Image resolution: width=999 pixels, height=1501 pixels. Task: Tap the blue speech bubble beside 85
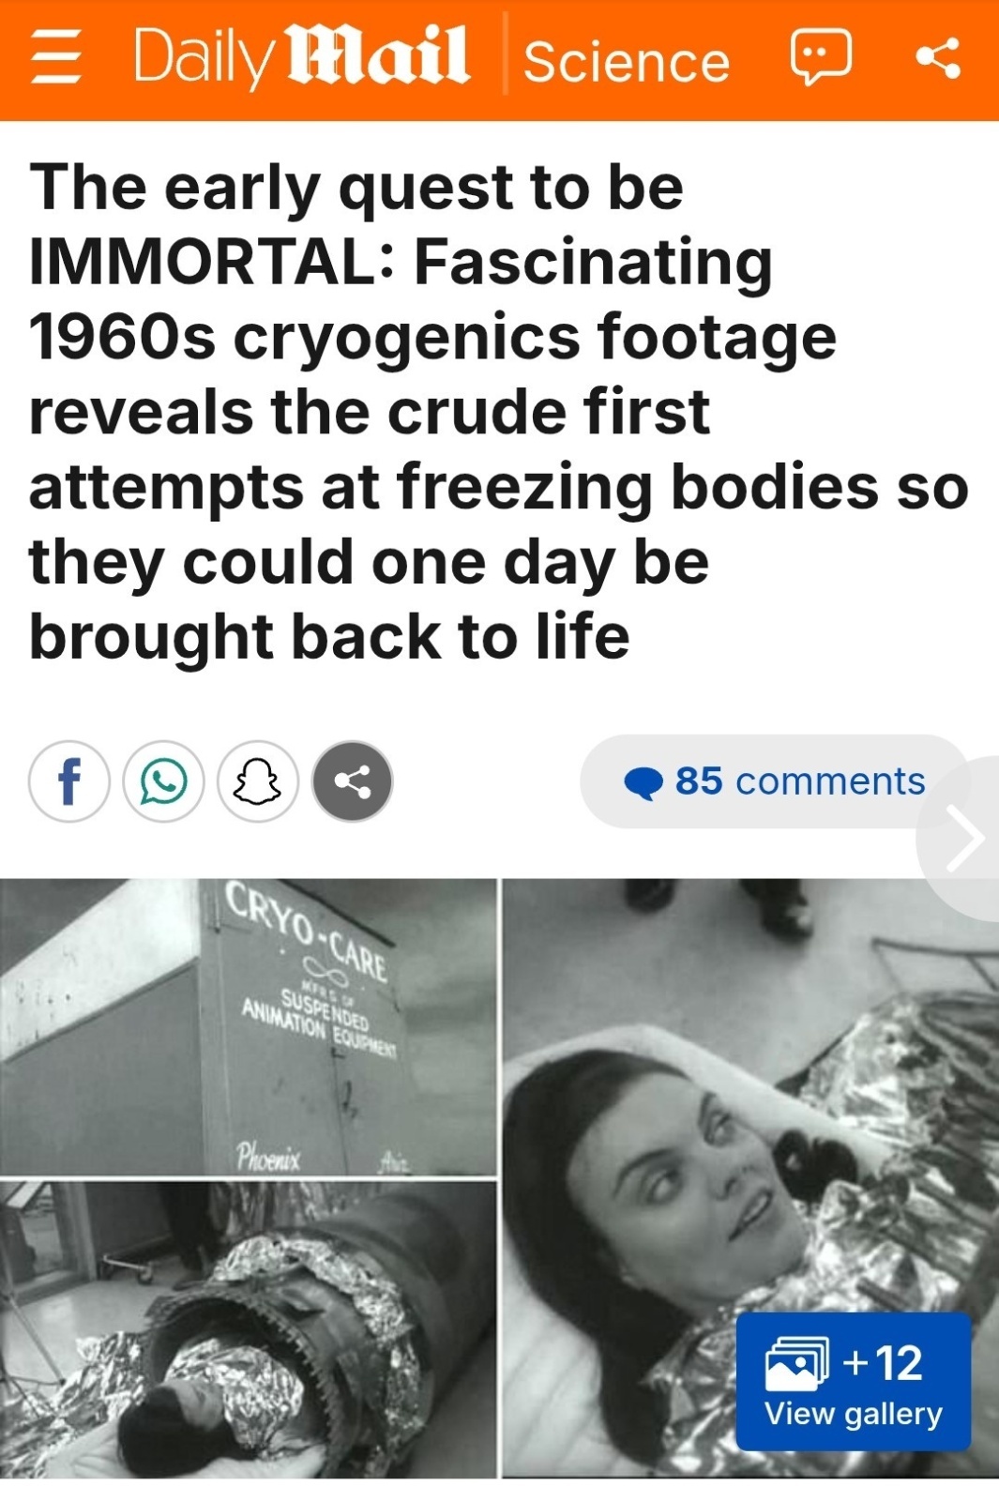[643, 782]
